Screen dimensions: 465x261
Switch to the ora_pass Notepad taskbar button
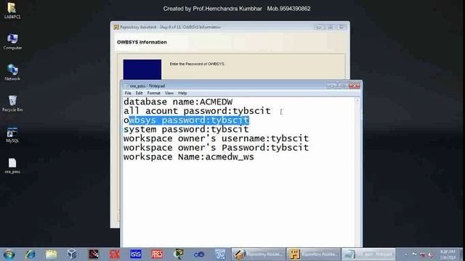tap(368, 254)
